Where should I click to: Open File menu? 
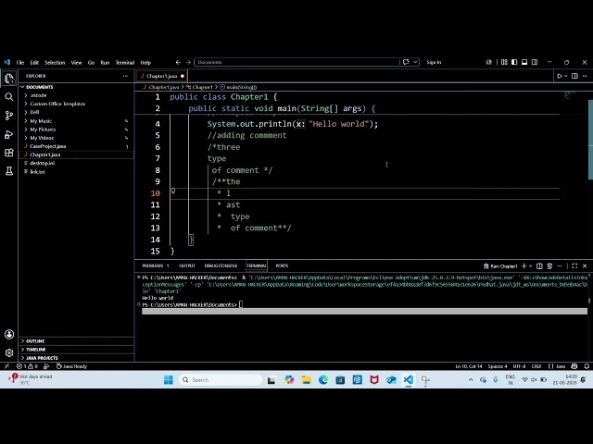pos(20,63)
